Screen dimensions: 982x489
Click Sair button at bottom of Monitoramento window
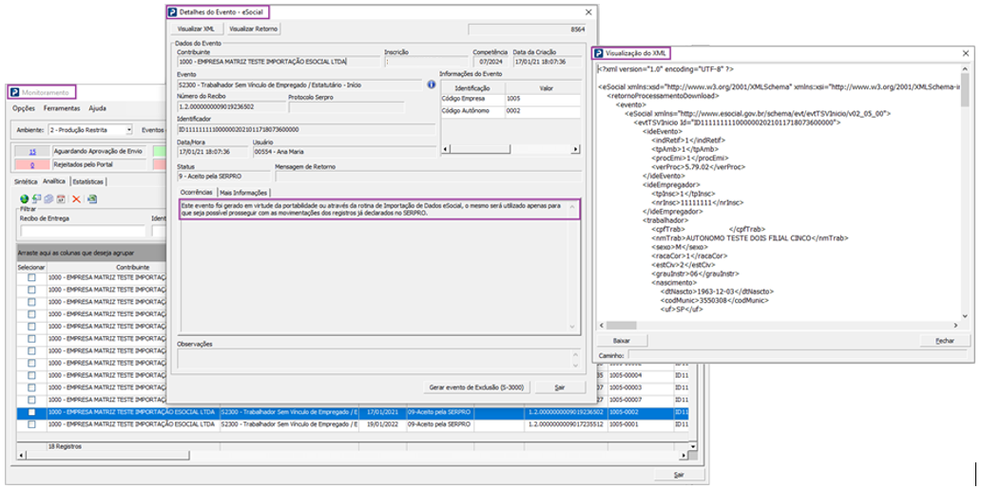pos(679,475)
